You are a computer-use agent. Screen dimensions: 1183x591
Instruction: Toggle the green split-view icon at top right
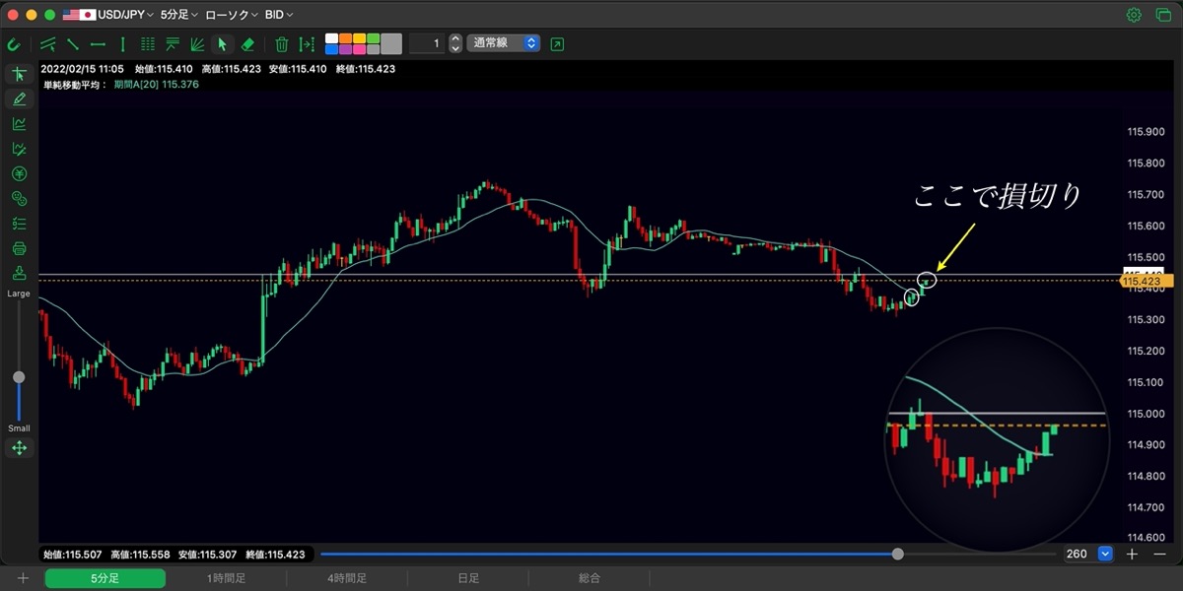1163,15
